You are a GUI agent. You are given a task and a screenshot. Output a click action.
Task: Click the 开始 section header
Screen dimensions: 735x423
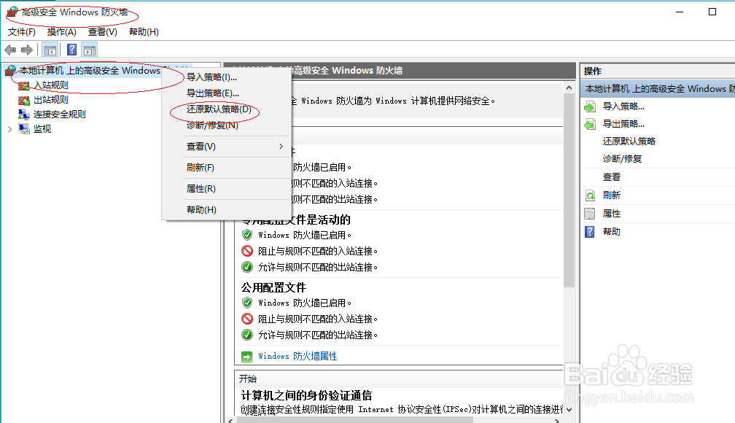248,379
